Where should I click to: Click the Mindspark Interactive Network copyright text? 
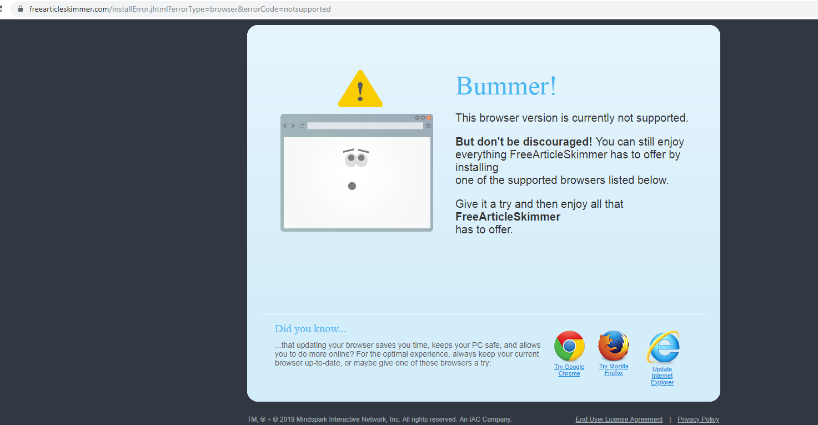[x=379, y=419]
